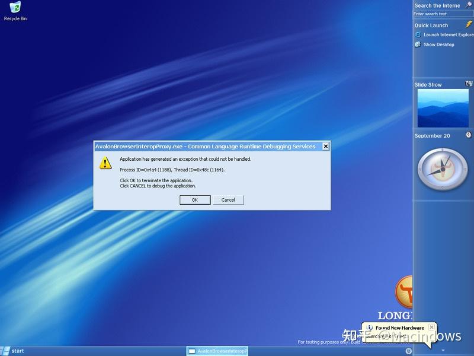The height and width of the screenshot is (356, 474).
Task: Open the Start menu
Action: [x=18, y=350]
